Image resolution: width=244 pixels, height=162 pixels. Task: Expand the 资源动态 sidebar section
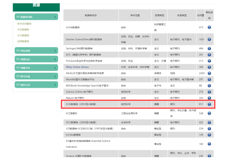click(36, 59)
